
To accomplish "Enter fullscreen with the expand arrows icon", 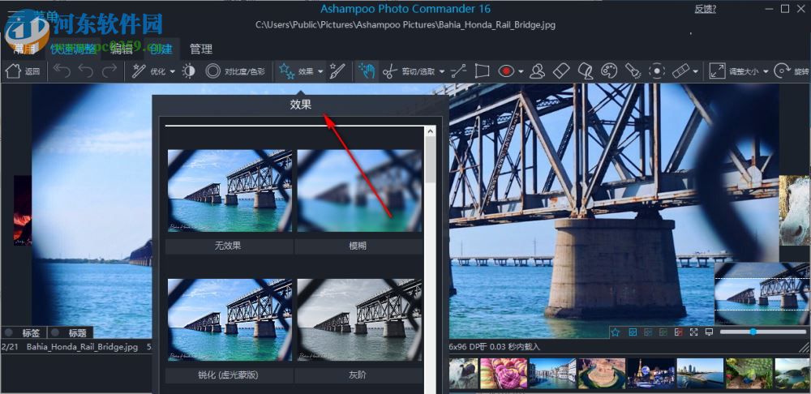I will (x=694, y=332).
